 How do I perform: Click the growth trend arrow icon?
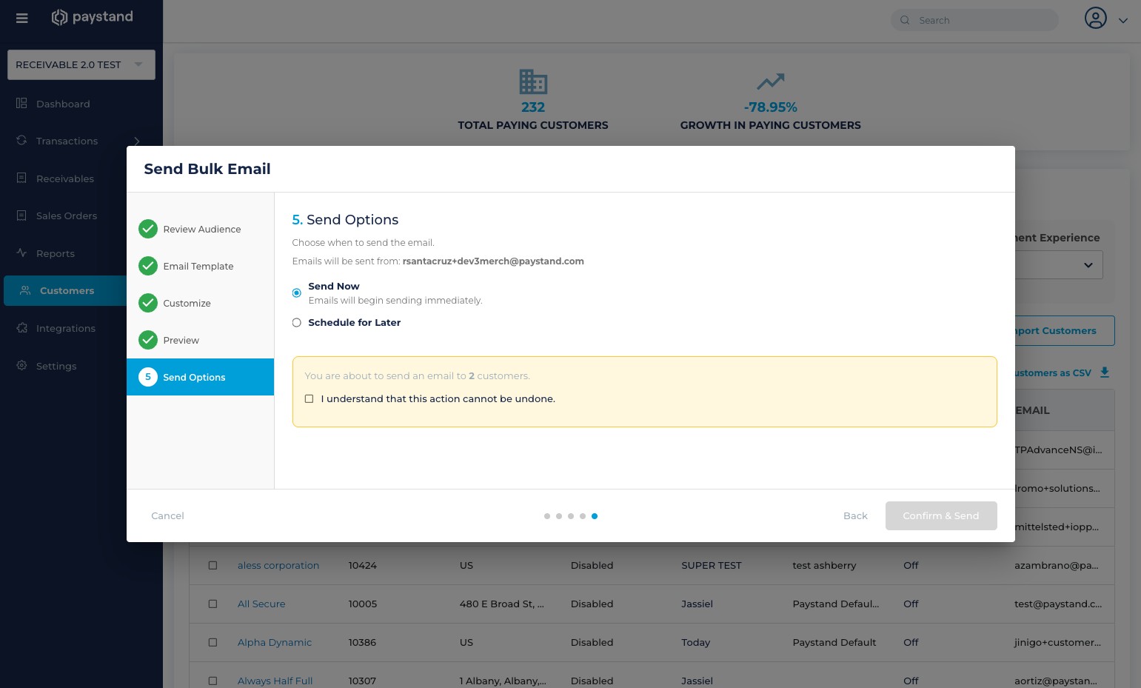770,81
